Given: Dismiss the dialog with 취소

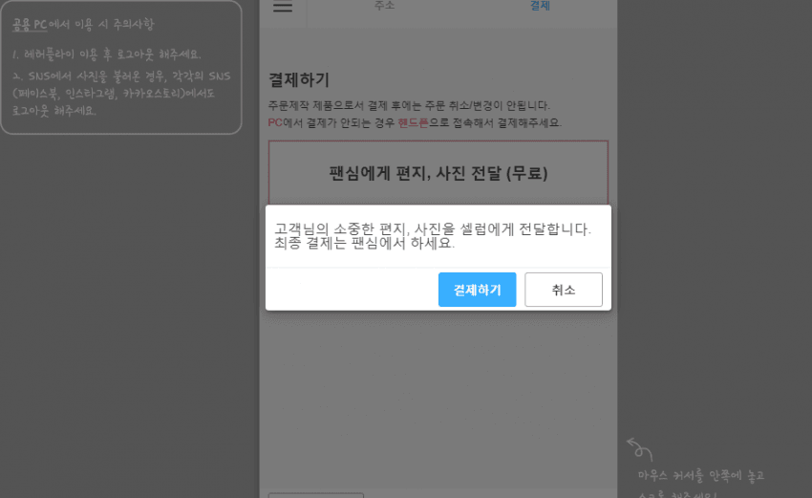Looking at the screenshot, I should pyautogui.click(x=564, y=290).
